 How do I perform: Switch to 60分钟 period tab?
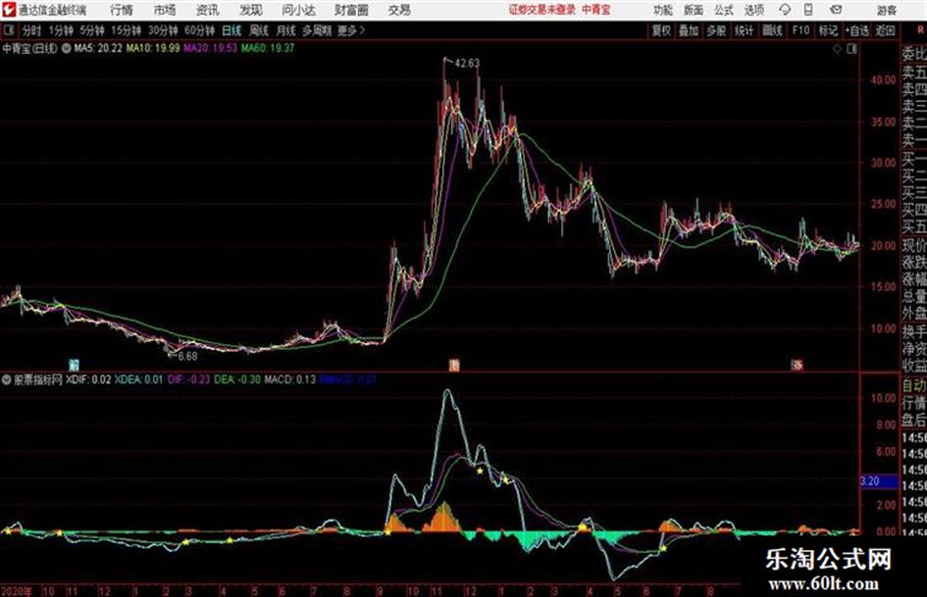[200, 30]
